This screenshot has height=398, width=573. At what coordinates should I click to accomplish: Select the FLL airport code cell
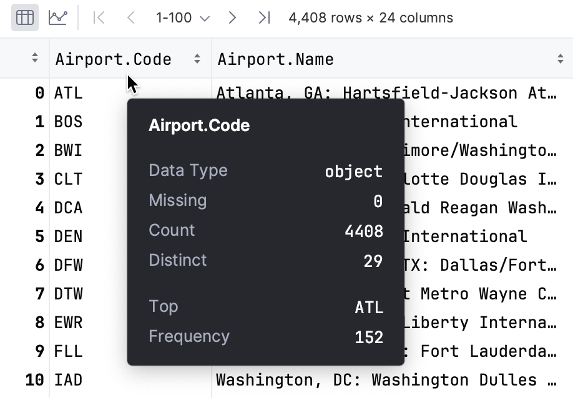point(68,351)
